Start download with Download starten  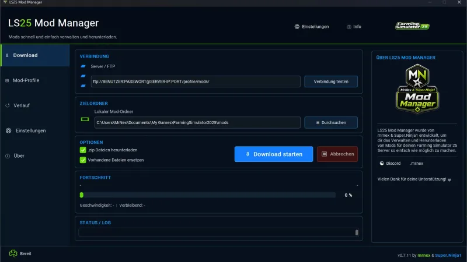[274, 154]
